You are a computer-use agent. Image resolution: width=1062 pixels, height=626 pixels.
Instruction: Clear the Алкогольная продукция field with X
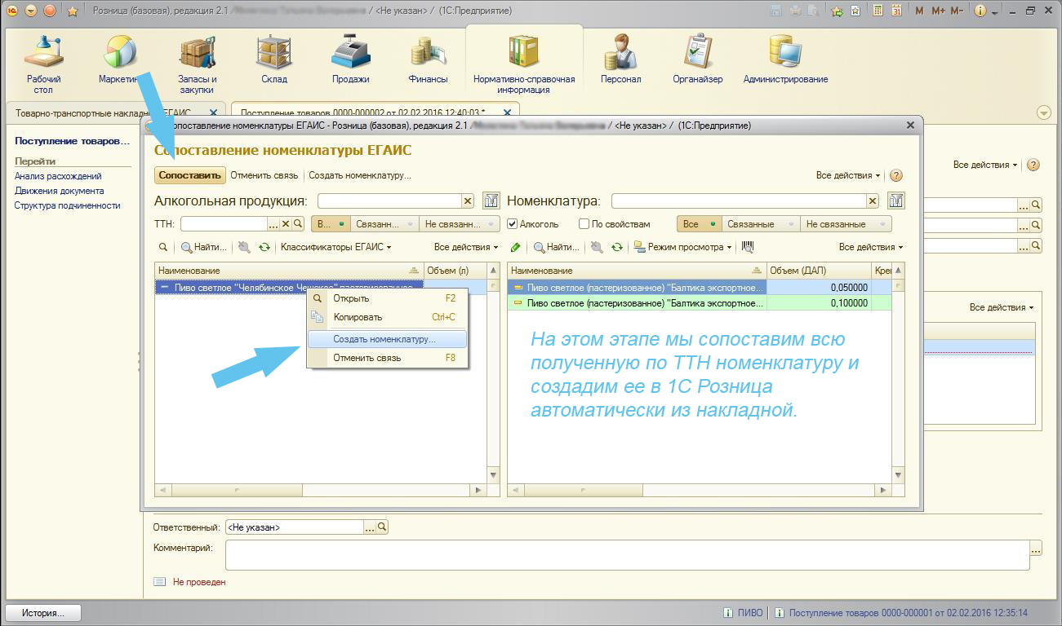[x=468, y=201]
